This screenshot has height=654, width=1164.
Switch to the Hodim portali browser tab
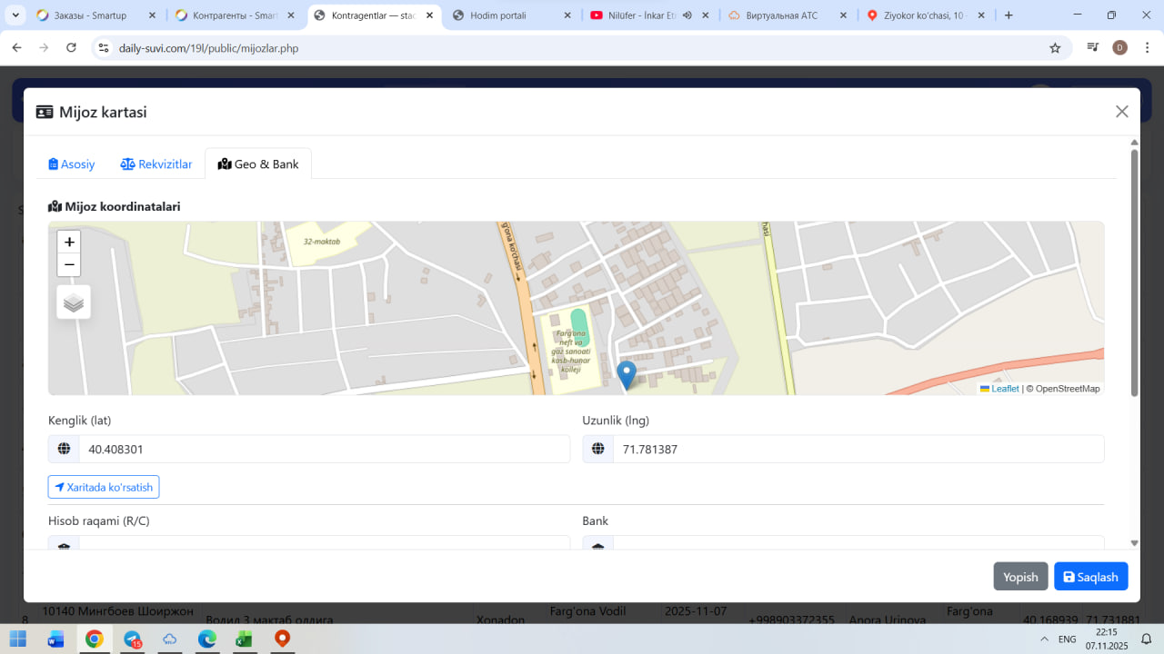click(x=513, y=15)
